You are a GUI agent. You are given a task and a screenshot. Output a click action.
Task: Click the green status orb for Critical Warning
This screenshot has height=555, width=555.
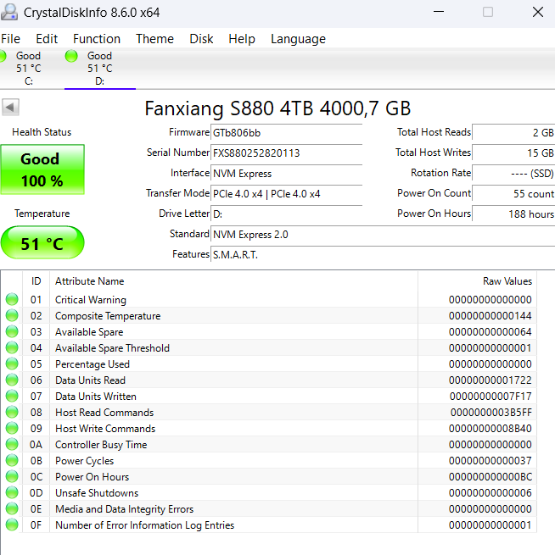coord(12,300)
